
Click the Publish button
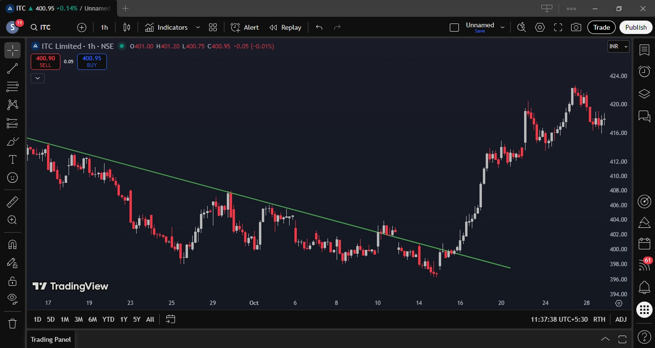point(636,27)
